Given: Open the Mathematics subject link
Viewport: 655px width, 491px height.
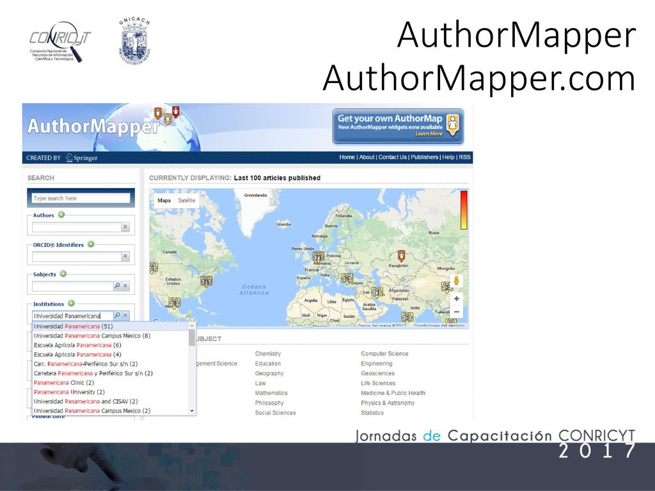Looking at the screenshot, I should click(x=271, y=393).
